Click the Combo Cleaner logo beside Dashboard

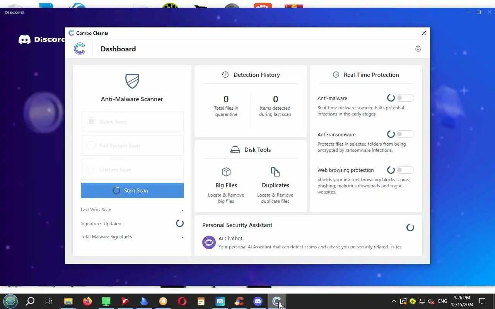(80, 49)
